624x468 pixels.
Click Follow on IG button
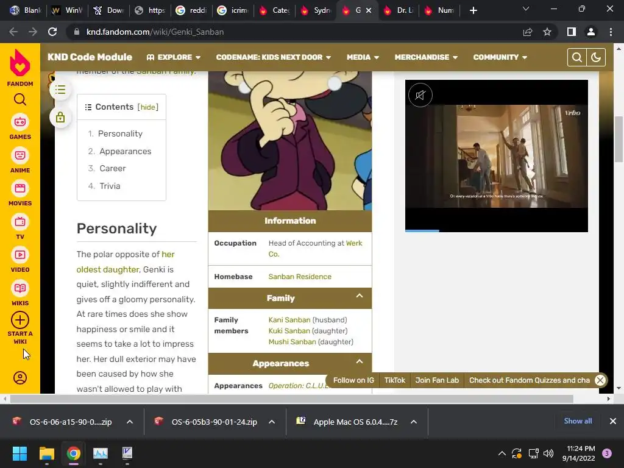[353, 380]
